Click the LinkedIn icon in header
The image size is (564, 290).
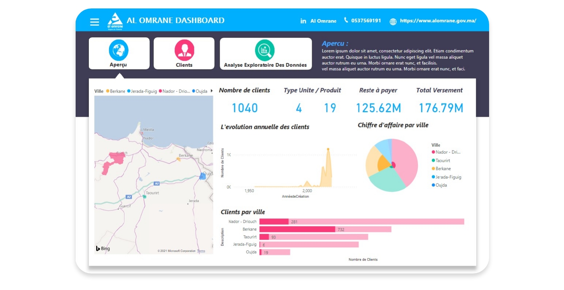(303, 21)
